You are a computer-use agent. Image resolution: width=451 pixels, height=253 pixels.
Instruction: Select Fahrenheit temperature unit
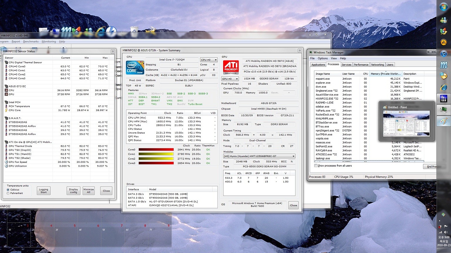(x=8, y=193)
